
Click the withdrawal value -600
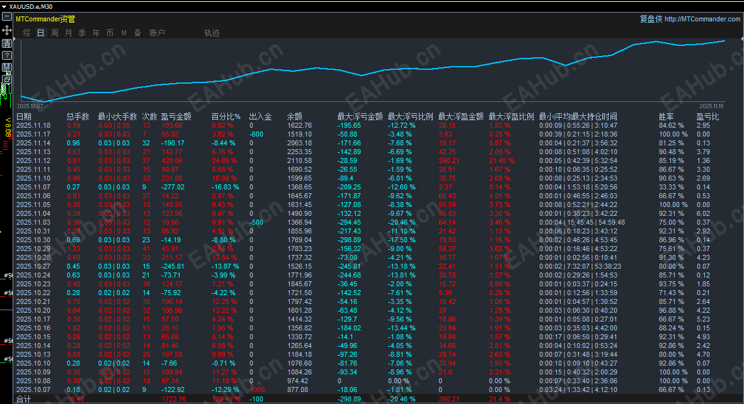(x=256, y=134)
